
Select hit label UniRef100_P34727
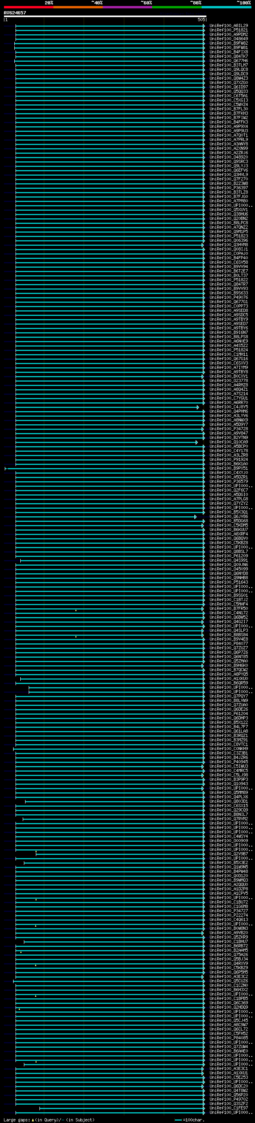click(229, 911)
